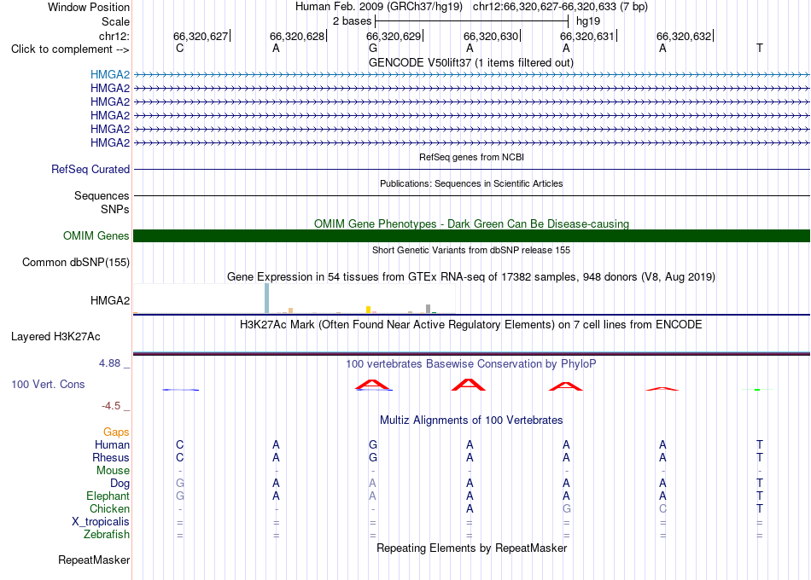This screenshot has width=811, height=580.
Task: Click the coordinate label 66,320,630
Action: click(x=491, y=36)
